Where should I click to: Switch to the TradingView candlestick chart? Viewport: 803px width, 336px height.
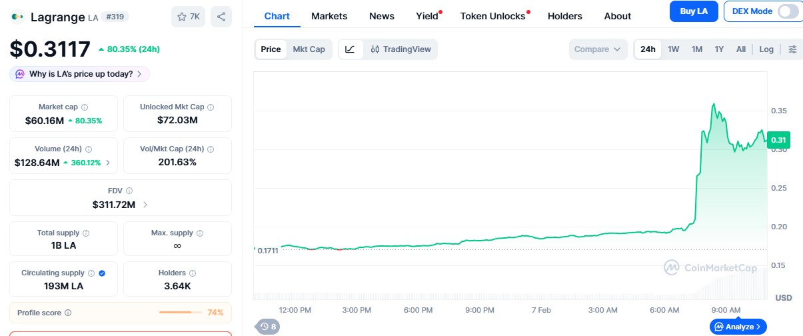coord(401,49)
